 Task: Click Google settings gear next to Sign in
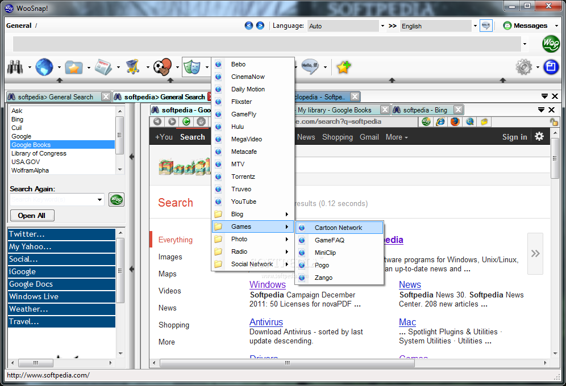[x=539, y=137]
